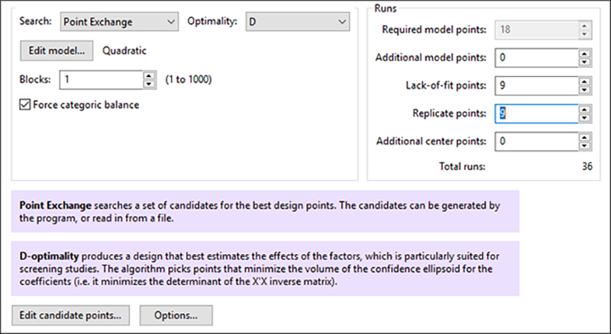Image resolution: width=611 pixels, height=334 pixels.
Task: Increment Additional model points spinner
Action: tap(584, 53)
